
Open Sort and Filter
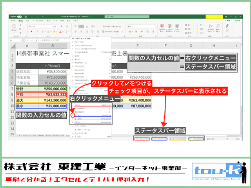pos(211,28)
